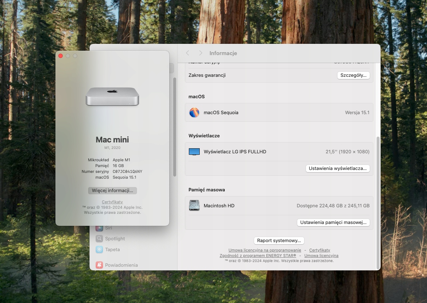Open ENERGY STAR compliance link
Image resolution: width=427 pixels, height=303 pixels.
(x=258, y=256)
